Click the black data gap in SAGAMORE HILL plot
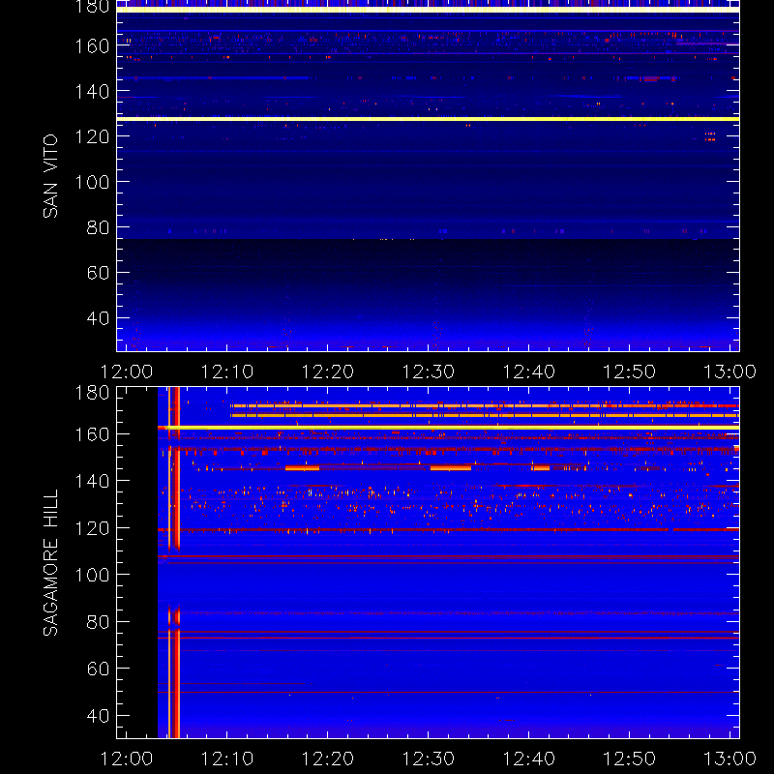 [x=137, y=562]
